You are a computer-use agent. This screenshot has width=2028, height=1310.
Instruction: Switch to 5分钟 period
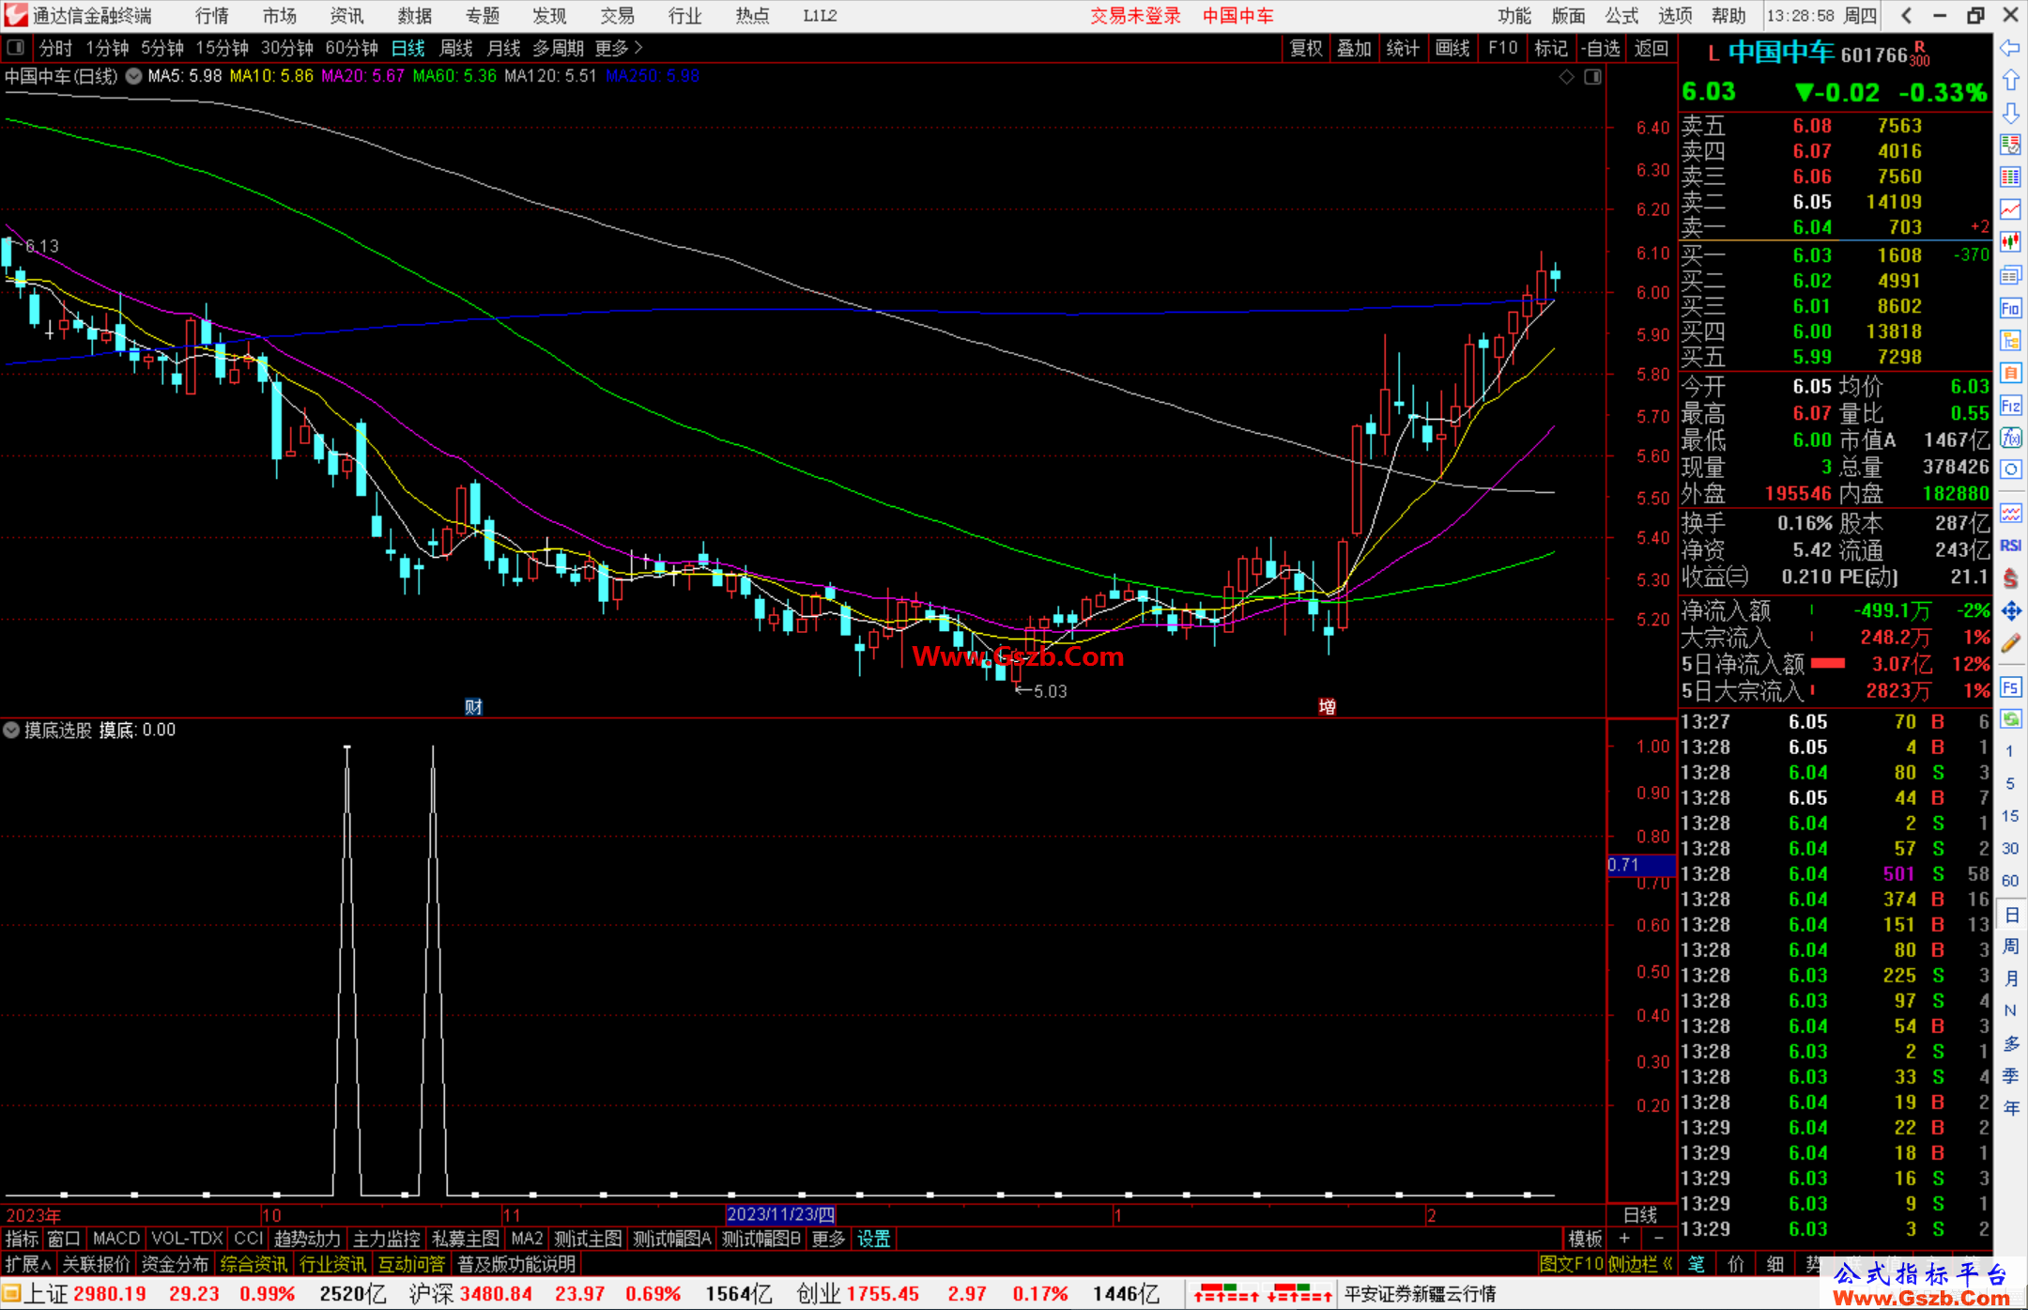pos(162,48)
